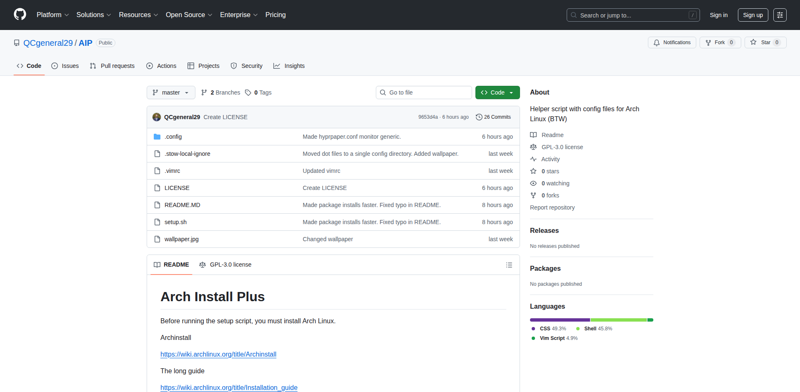
Task: Click the Sign up button
Action: tap(753, 15)
